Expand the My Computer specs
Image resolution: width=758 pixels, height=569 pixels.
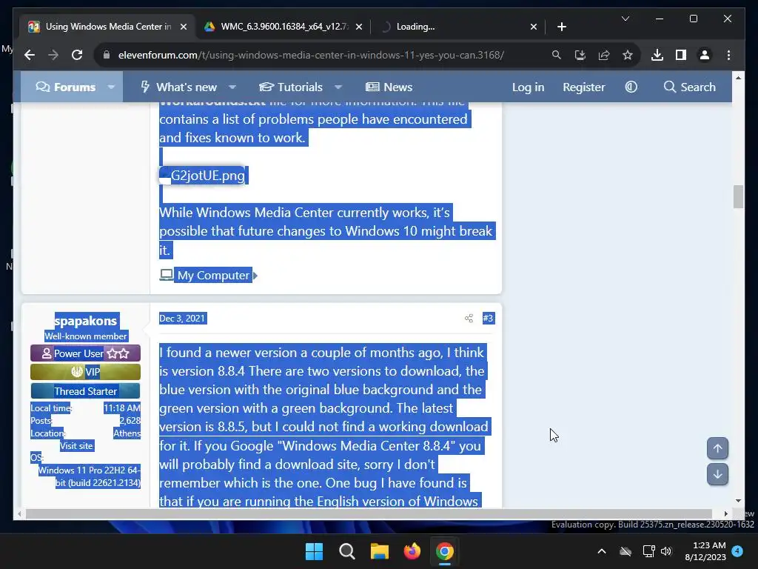[x=208, y=276]
